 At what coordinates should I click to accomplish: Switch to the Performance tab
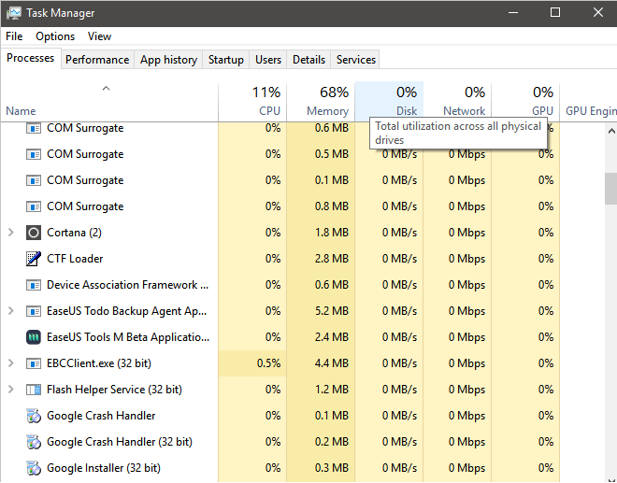point(97,60)
